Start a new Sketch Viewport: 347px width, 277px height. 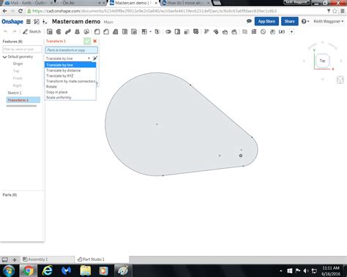pos(31,31)
